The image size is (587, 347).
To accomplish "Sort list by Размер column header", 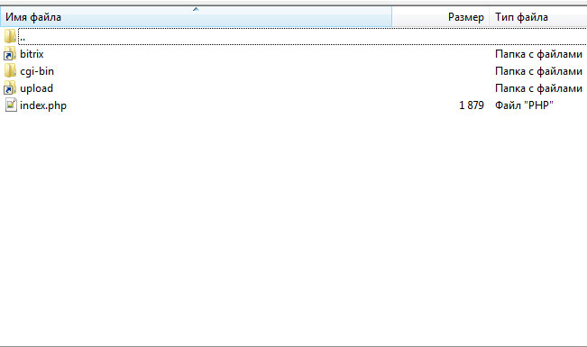I will click(441, 17).
